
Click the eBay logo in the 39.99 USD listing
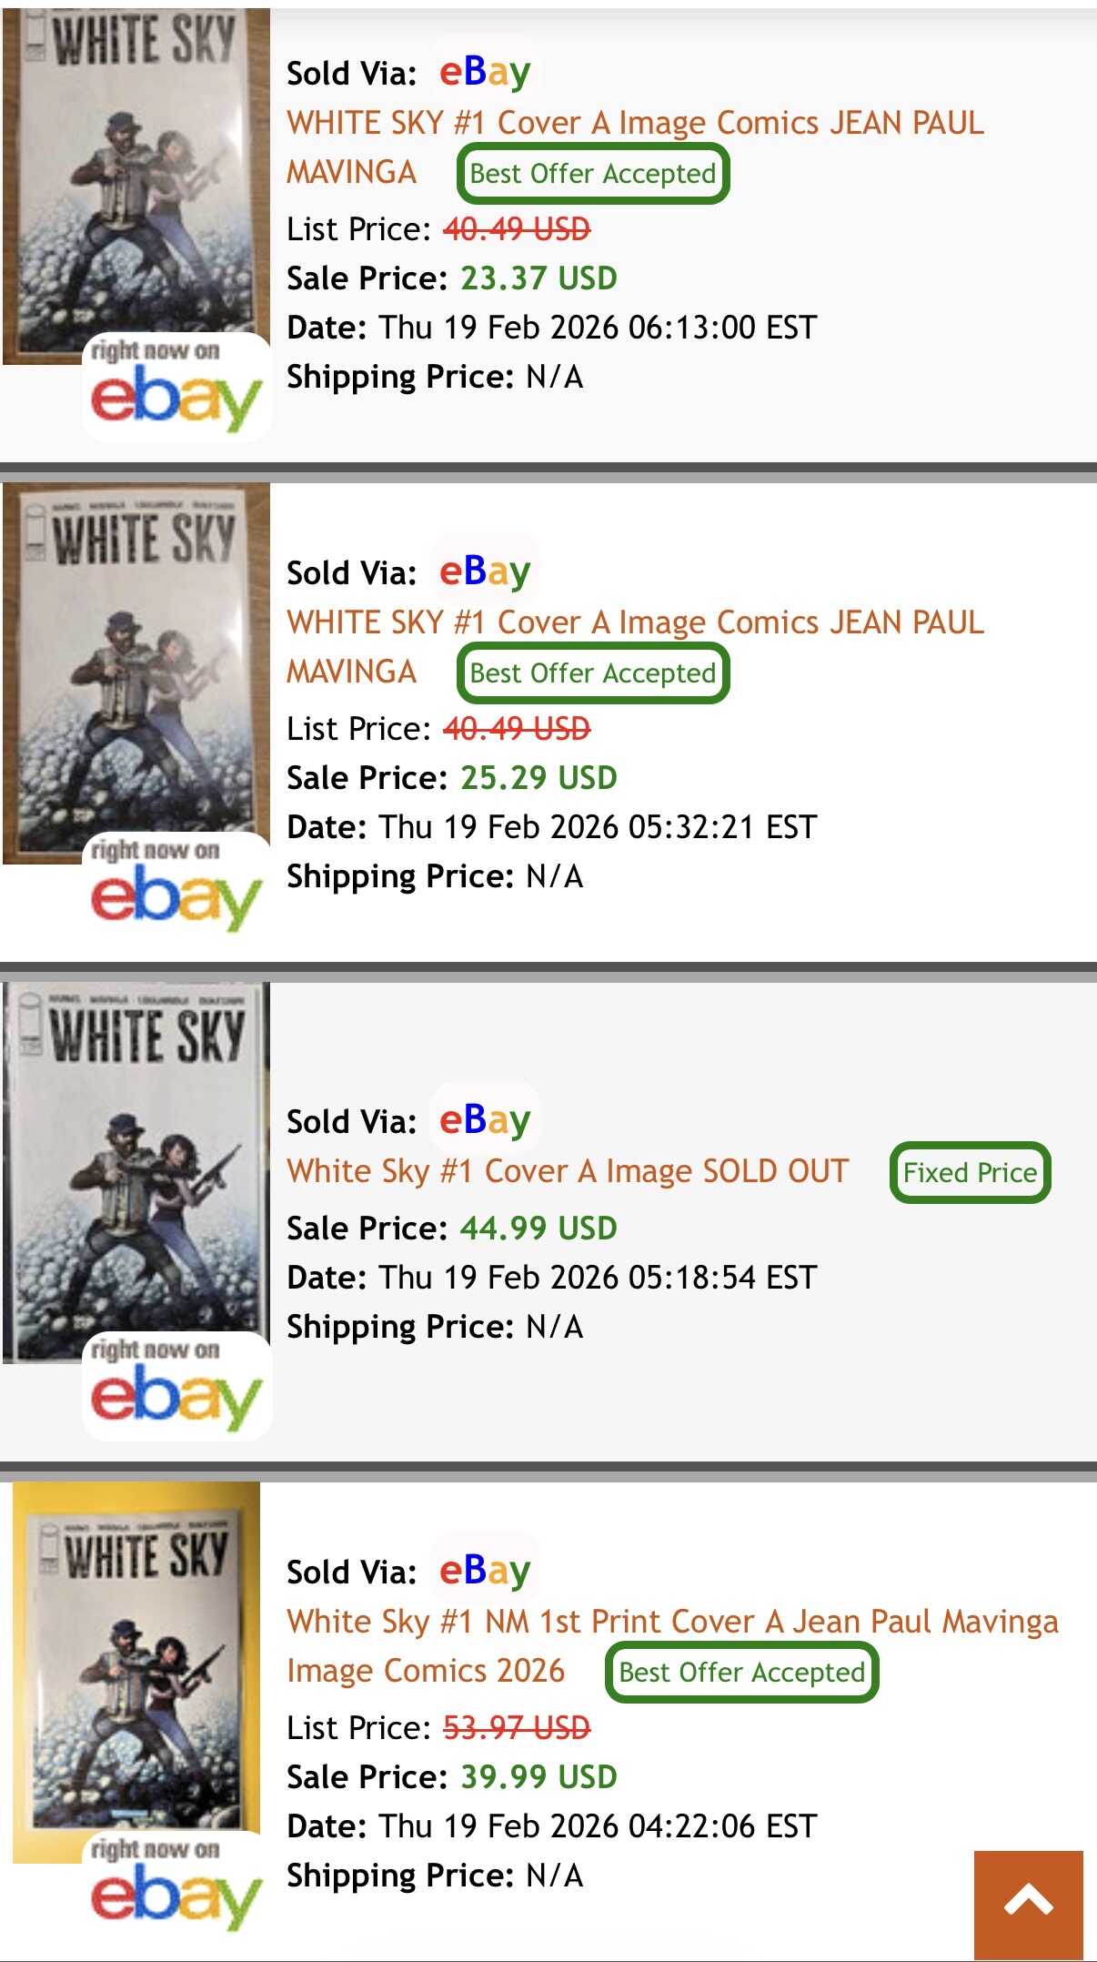(x=484, y=1571)
